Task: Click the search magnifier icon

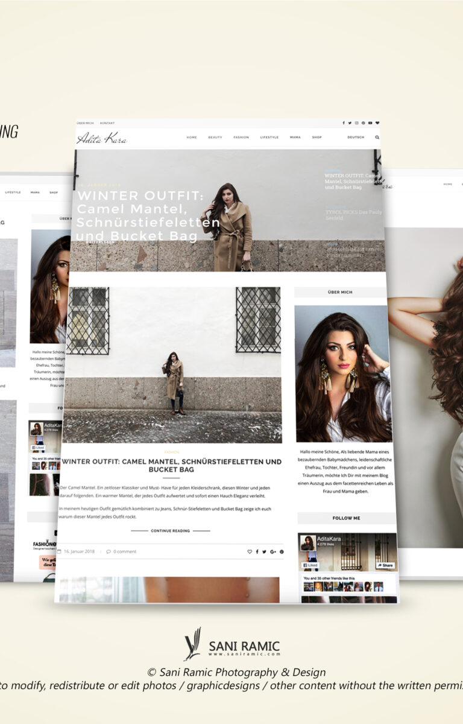Action: pos(377,137)
